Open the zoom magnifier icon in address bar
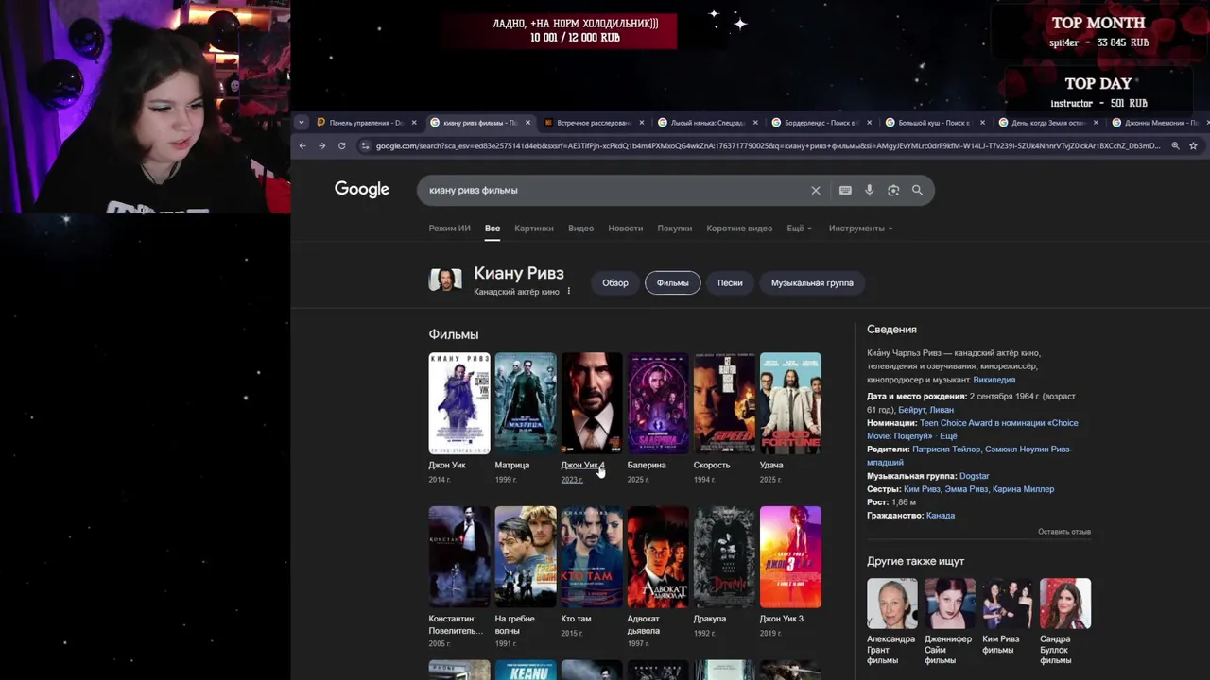The image size is (1210, 680). point(1175,145)
